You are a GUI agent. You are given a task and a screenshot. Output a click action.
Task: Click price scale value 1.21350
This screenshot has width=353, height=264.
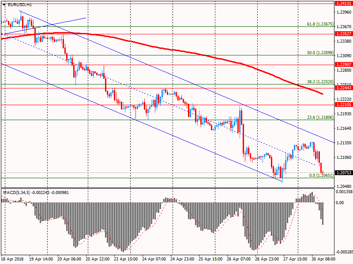pyautogui.click(x=344, y=143)
